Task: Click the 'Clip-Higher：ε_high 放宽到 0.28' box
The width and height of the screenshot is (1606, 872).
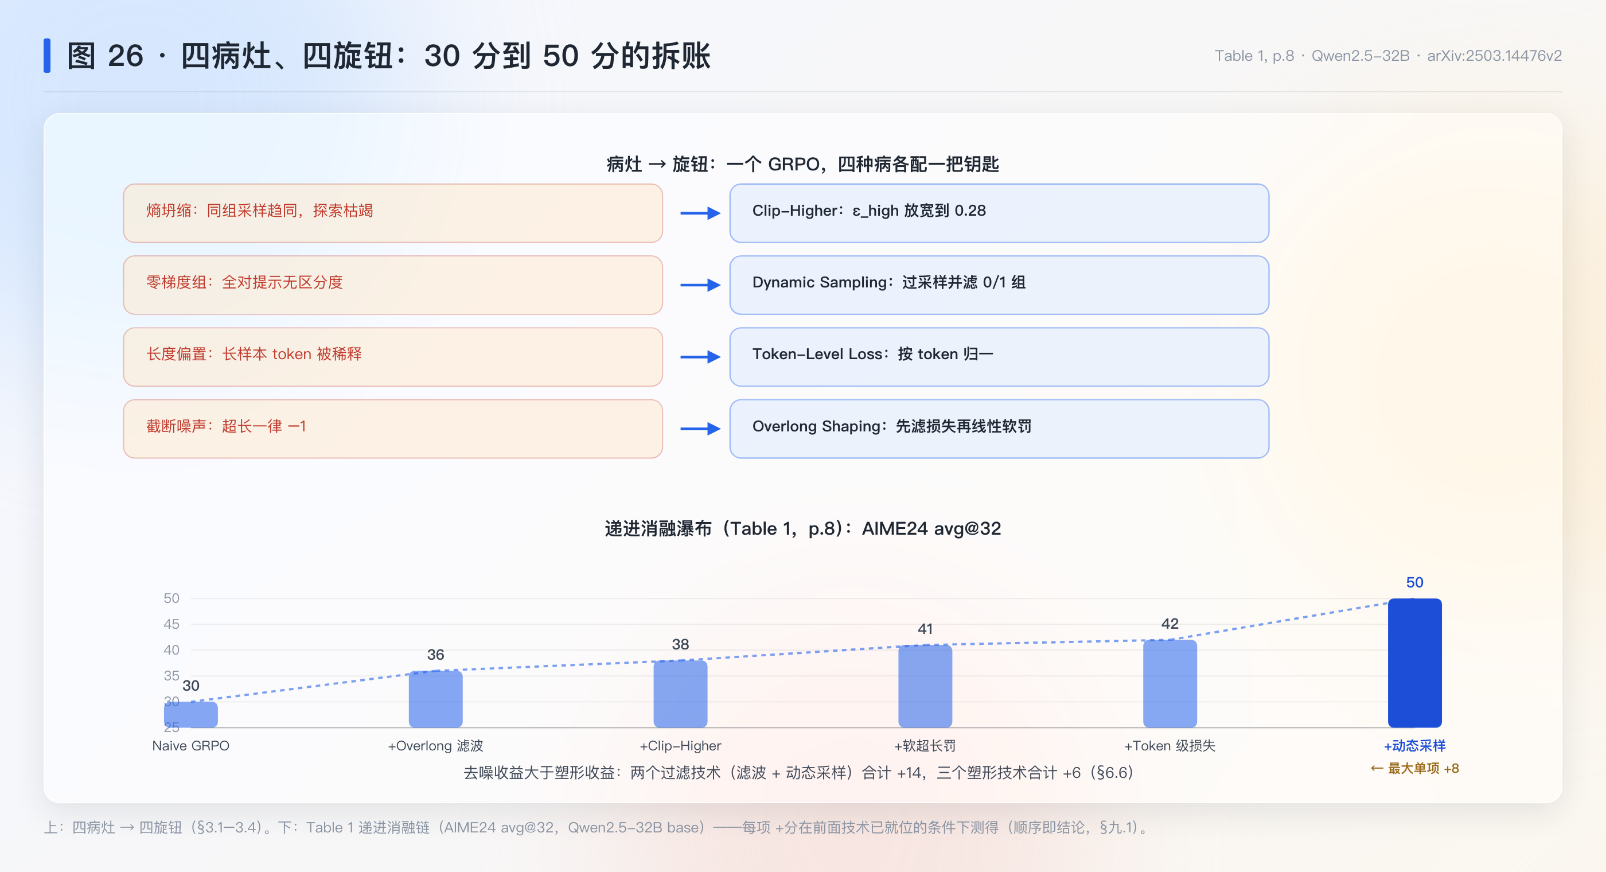Action: 999,213
